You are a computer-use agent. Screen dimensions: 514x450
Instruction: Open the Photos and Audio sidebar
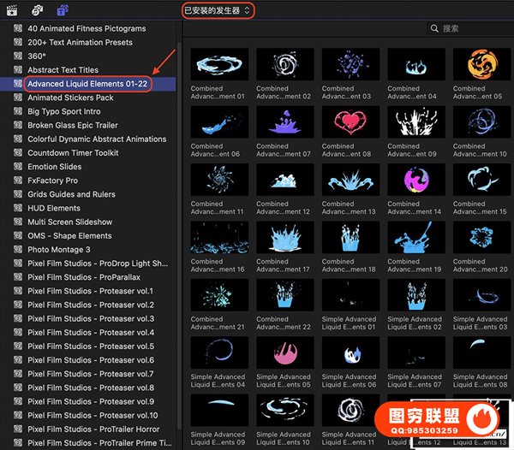pos(38,10)
